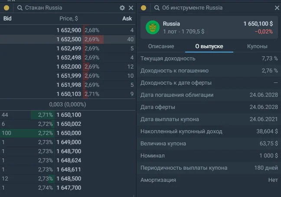
Task: Click Стакан Russia panel title
Action: tap(43, 8)
